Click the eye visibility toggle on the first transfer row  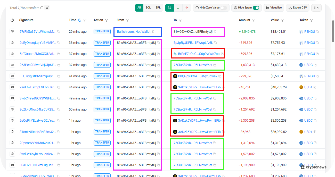tap(12, 31)
